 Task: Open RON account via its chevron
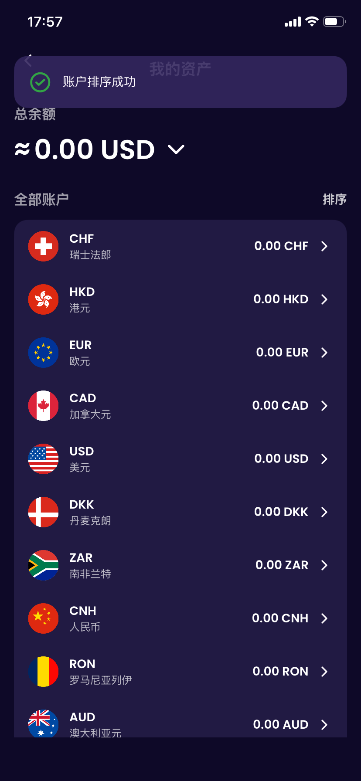pos(324,672)
